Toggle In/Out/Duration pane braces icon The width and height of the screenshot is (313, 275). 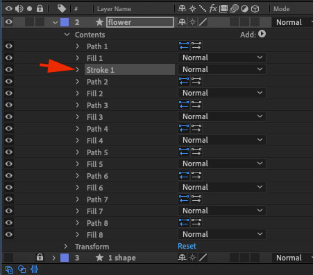[34, 269]
